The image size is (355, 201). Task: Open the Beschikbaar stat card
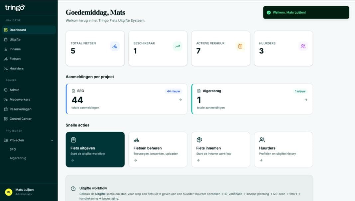coord(158,48)
